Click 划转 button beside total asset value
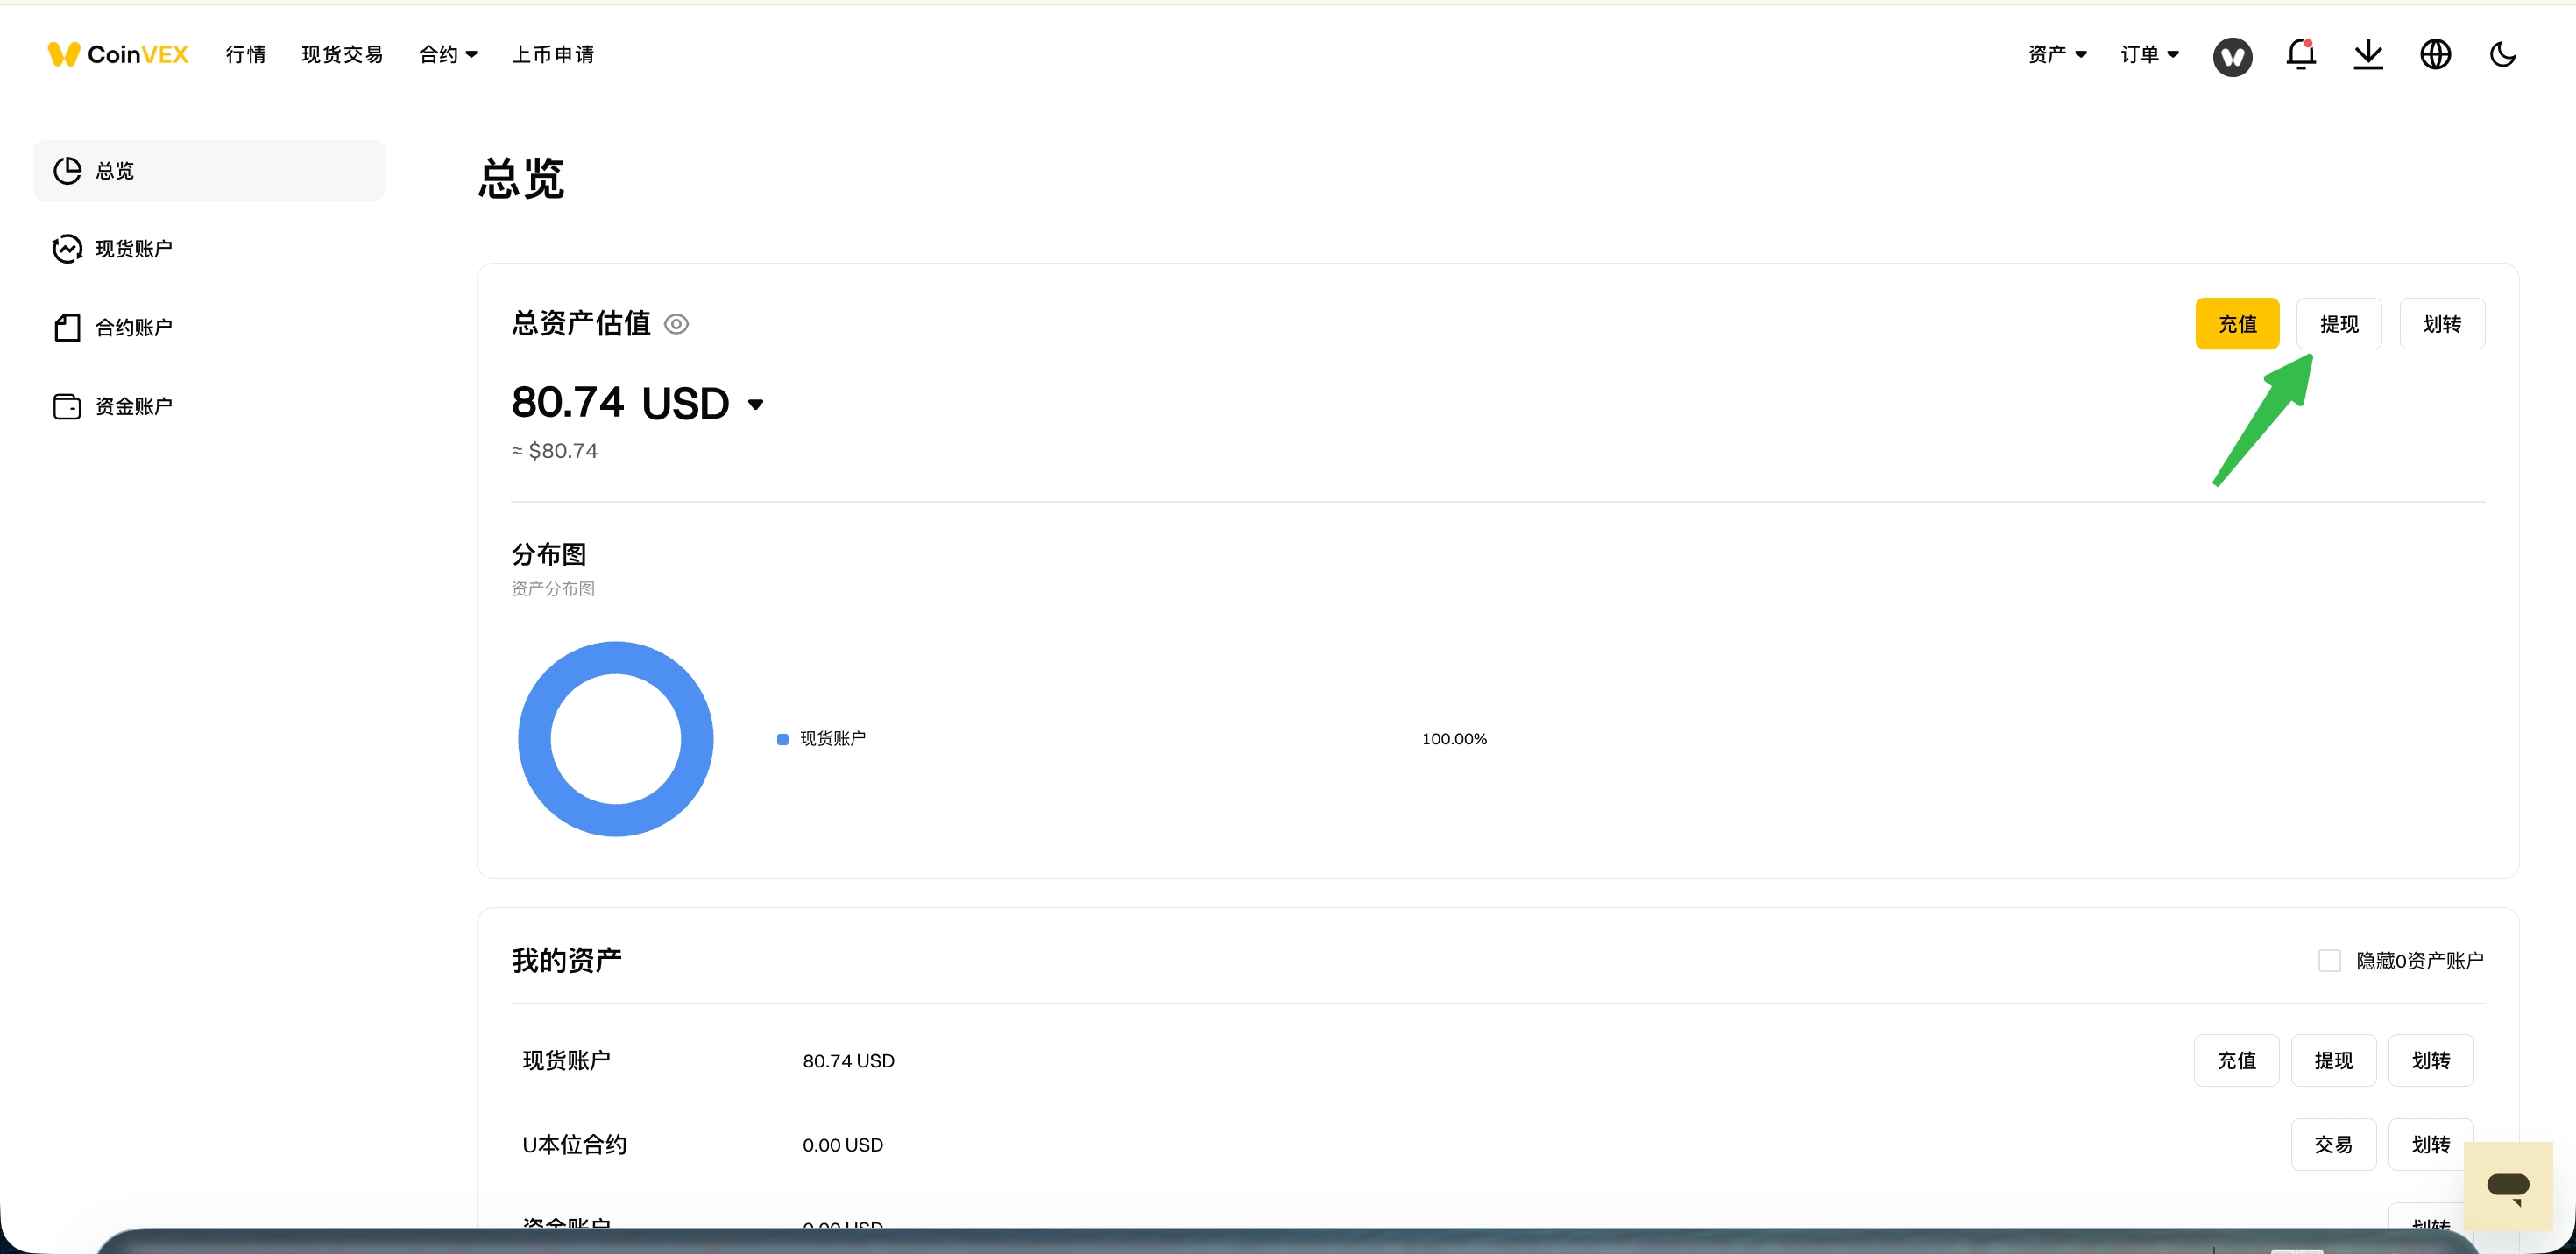 [x=2442, y=324]
